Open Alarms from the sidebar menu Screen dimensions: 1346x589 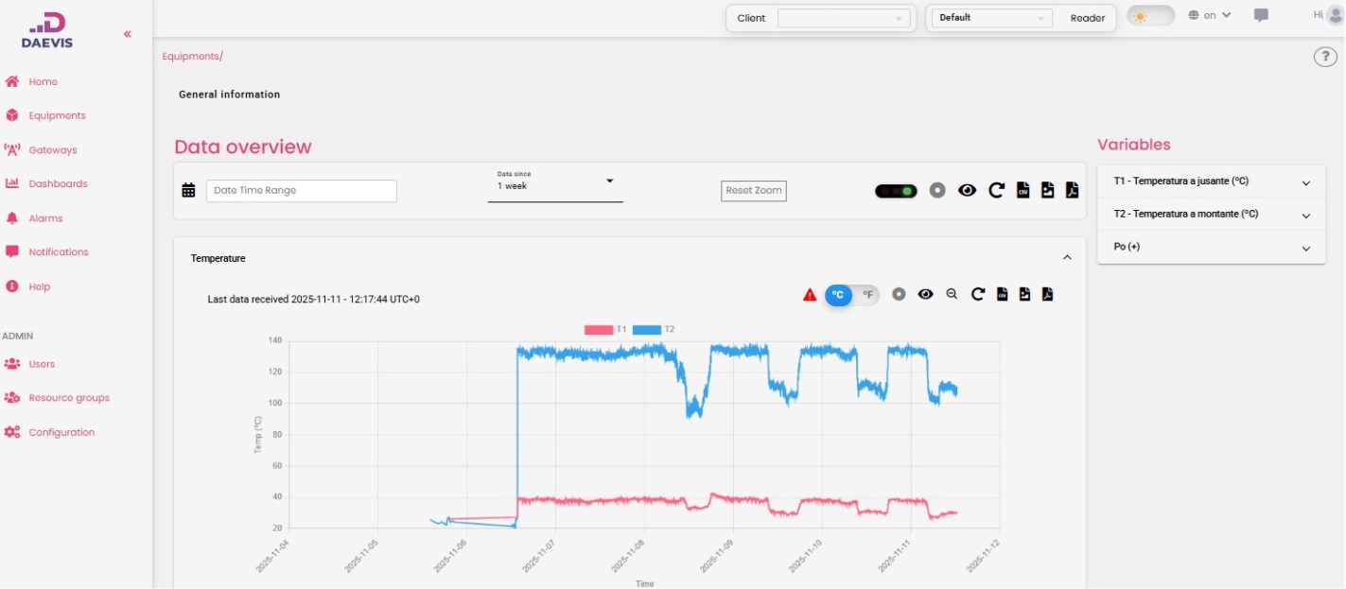(45, 218)
